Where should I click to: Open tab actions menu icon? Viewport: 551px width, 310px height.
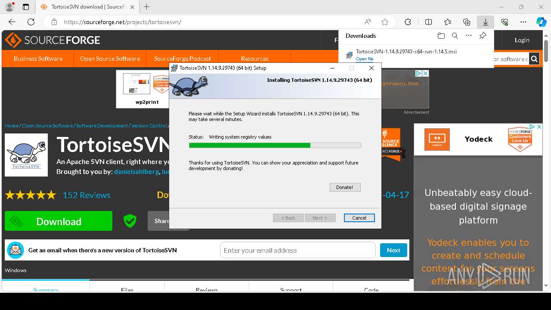(x=26, y=7)
